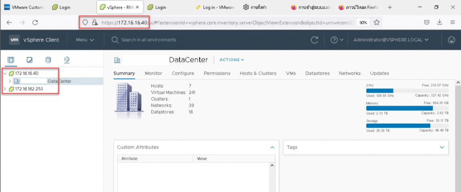461x192 pixels.
Task: Click the browser back arrow
Action: [x=9, y=23]
